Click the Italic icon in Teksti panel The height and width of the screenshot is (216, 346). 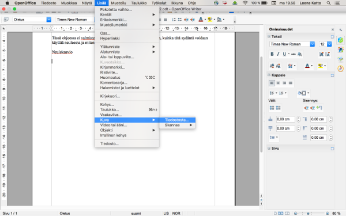pos(279,54)
